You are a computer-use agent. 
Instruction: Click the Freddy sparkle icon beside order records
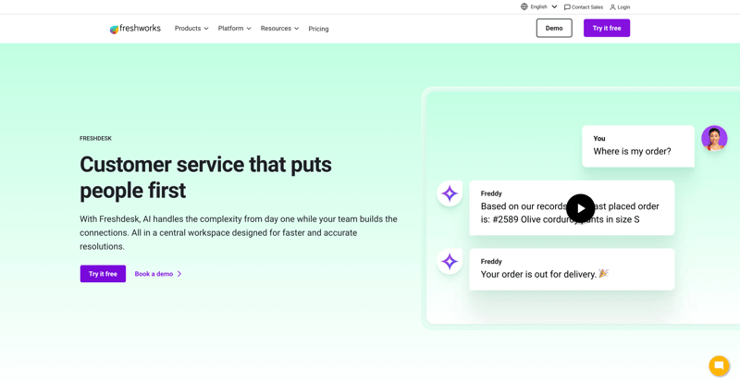450,193
